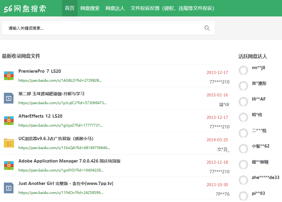Viewport: 282px width, 202px height.
Task: Click archive icon beside Adobe Application Manager
Action: pos(9,165)
